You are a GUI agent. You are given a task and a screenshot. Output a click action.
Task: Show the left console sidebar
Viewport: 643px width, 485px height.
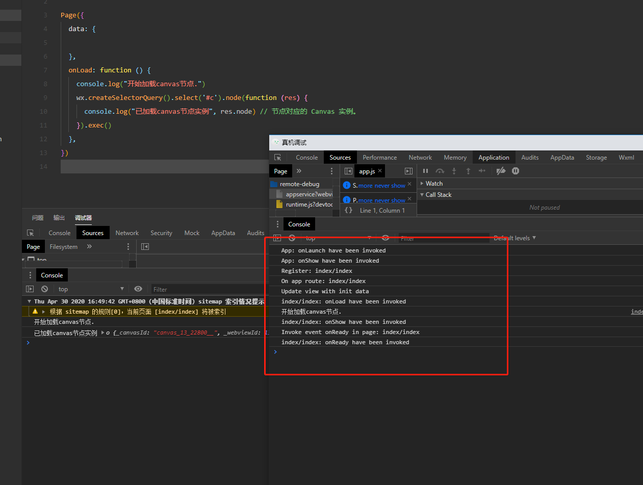(x=30, y=289)
